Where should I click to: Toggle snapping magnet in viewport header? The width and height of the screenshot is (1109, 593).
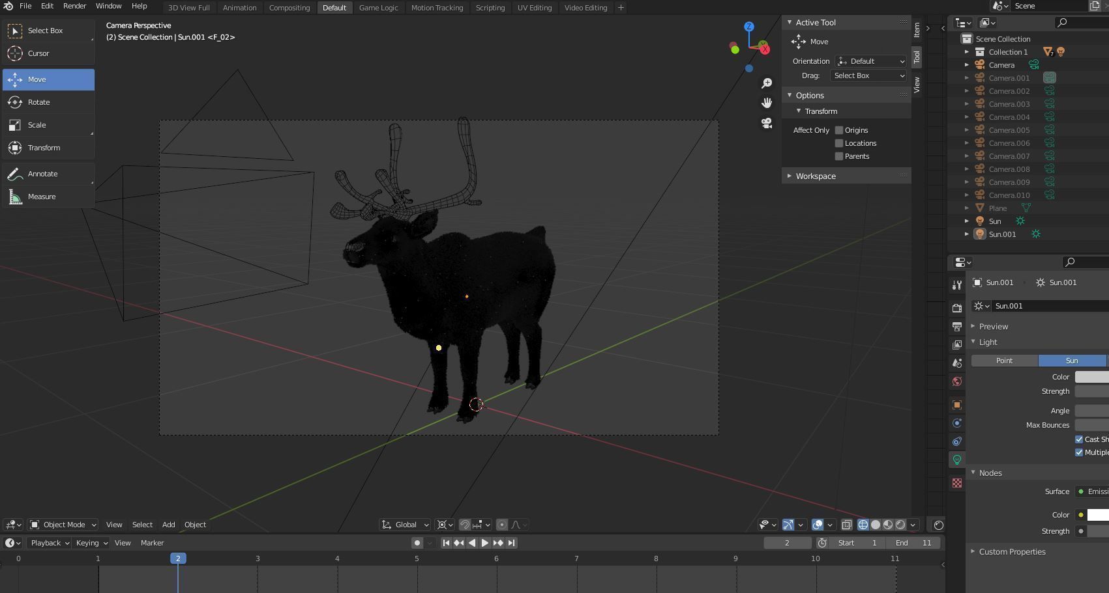(x=465, y=525)
